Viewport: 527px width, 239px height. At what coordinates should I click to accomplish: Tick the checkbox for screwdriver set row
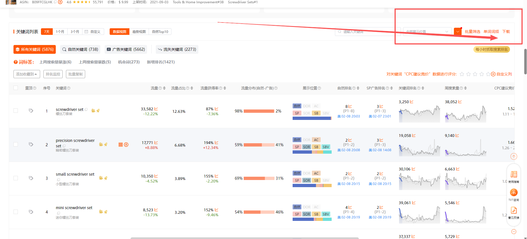pos(16,111)
